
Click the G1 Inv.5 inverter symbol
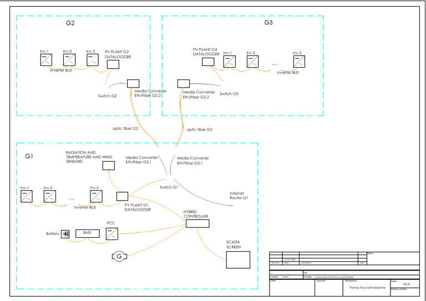(x=96, y=196)
